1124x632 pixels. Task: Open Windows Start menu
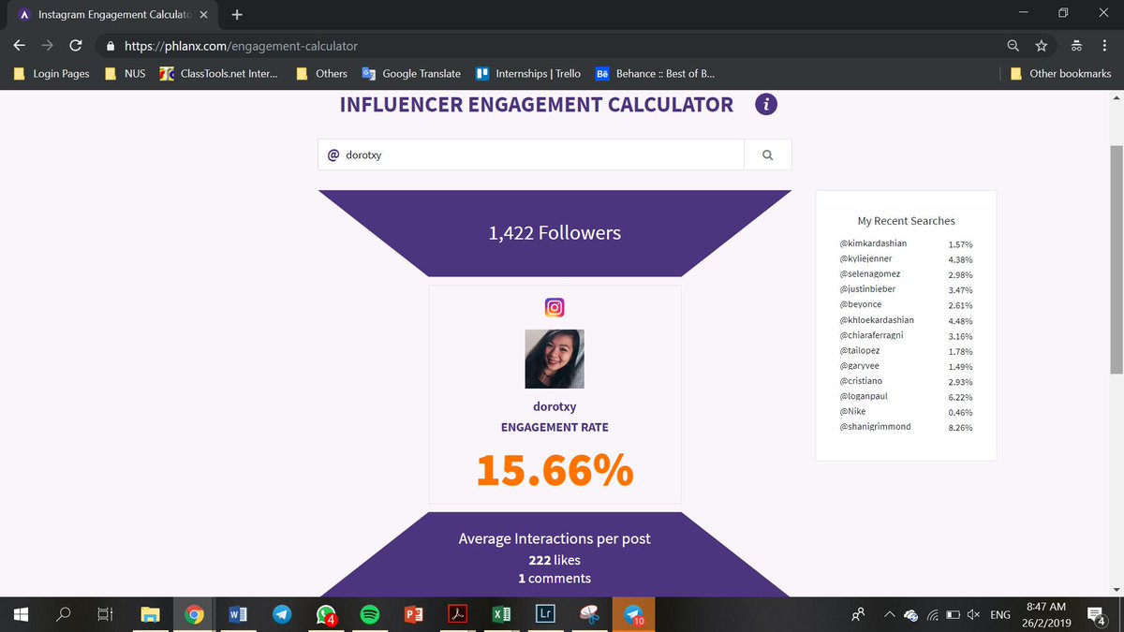pyautogui.click(x=21, y=614)
